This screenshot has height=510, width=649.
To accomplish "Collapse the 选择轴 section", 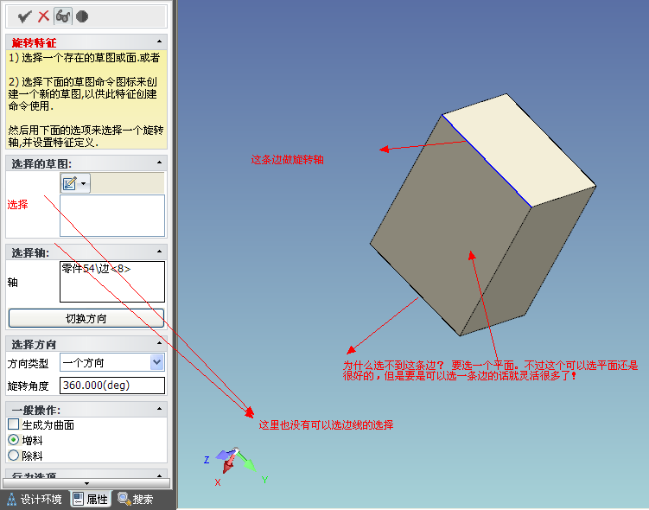I will (x=159, y=252).
